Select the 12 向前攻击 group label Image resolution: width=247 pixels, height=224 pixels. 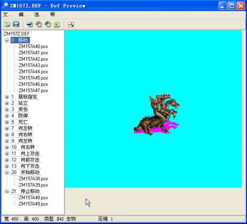point(26,160)
